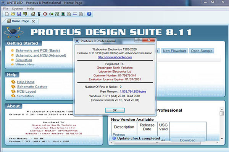Minimize the Proteus main window

205,2
